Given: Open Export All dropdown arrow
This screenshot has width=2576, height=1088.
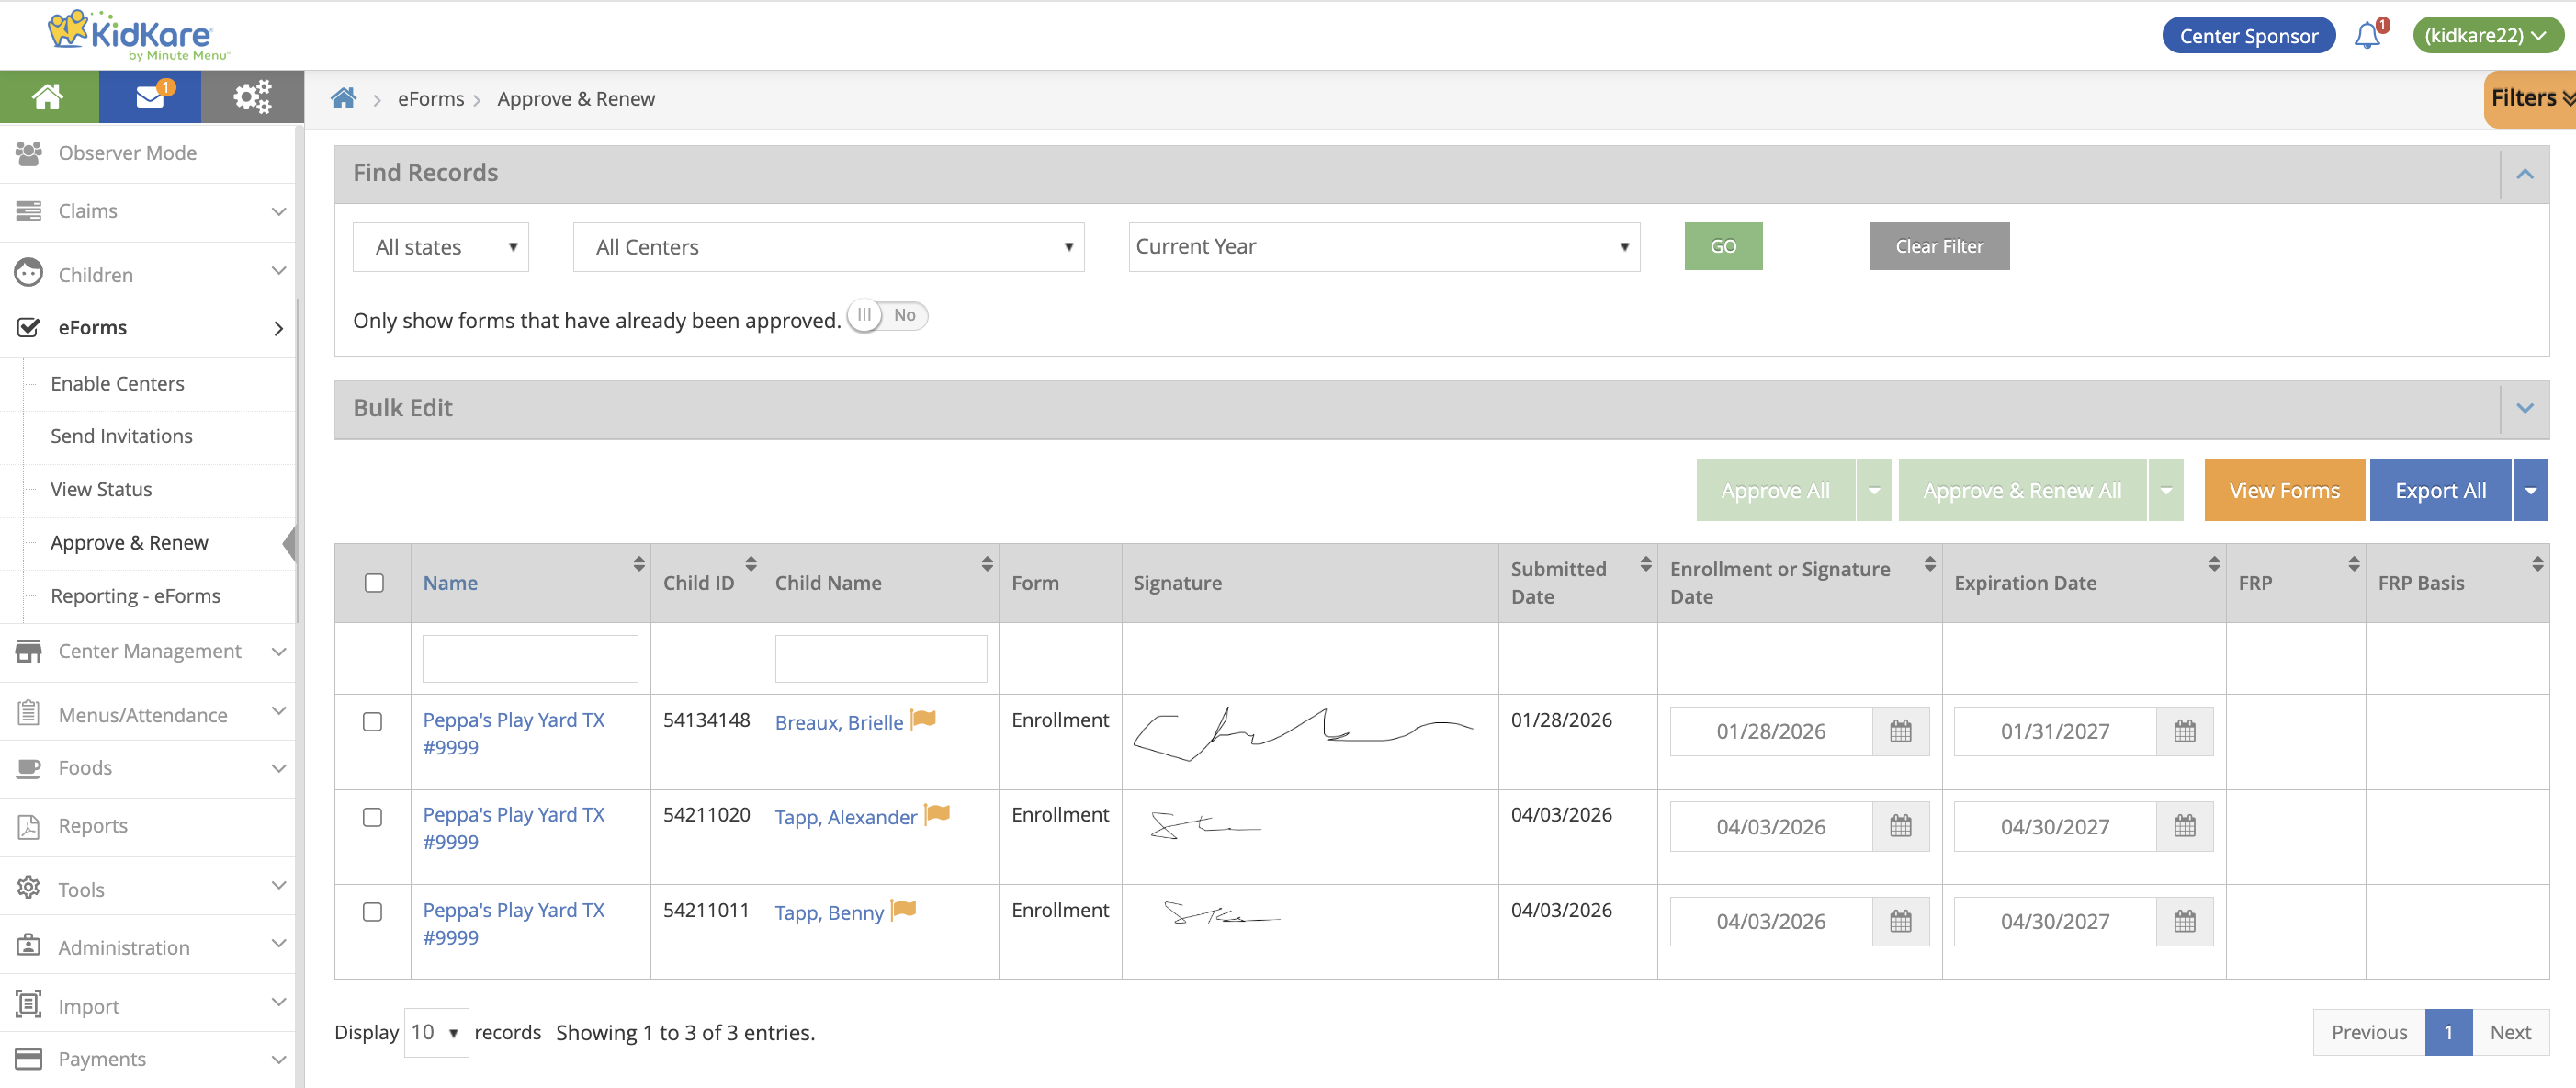Looking at the screenshot, I should click(x=2530, y=491).
